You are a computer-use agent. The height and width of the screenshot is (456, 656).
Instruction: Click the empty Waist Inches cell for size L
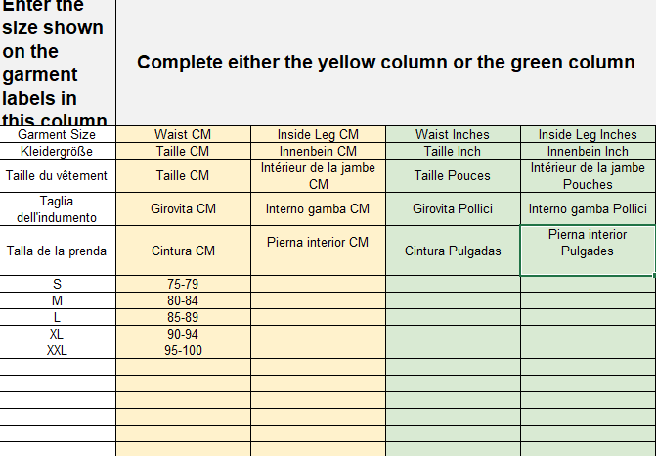tap(453, 317)
